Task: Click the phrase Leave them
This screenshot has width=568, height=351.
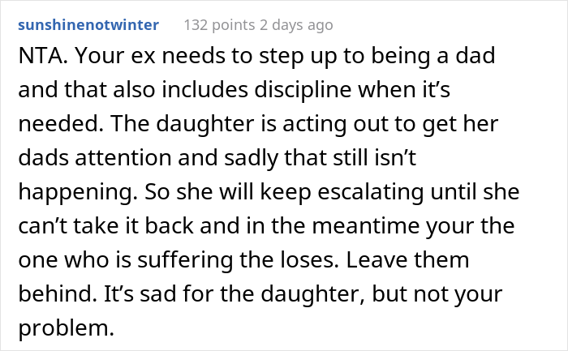Action: tap(408, 260)
